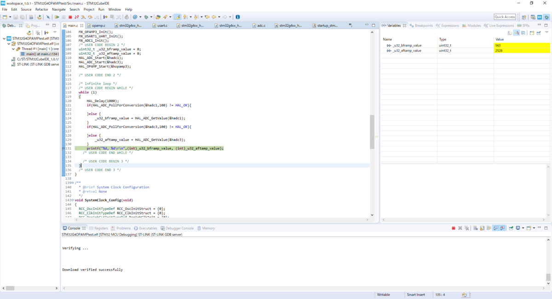The width and height of the screenshot is (552, 299).
Task: Toggle Show Logical Structure in Variables toolbar
Action: tap(516, 33)
